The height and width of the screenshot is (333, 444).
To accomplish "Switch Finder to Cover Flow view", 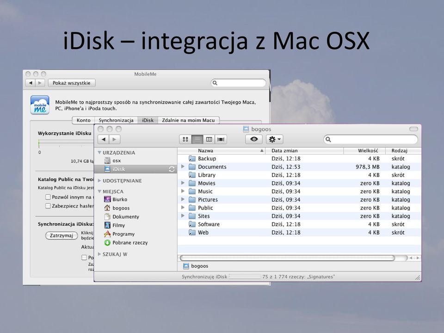I will tap(221, 139).
